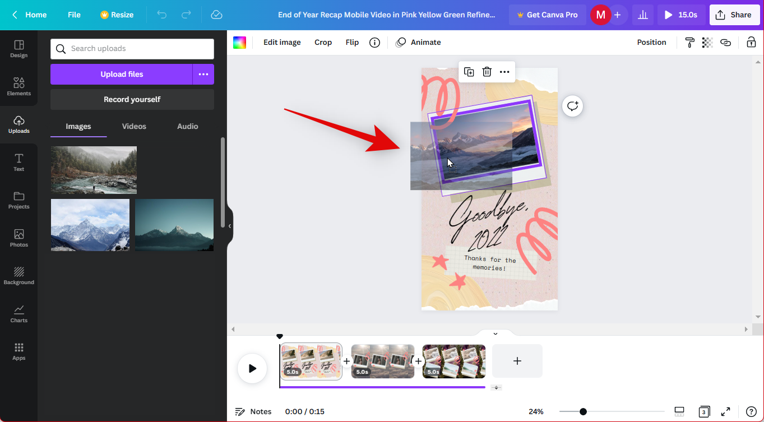Screen dimensions: 764x422
Task: Open the Animate option
Action: coord(418,43)
